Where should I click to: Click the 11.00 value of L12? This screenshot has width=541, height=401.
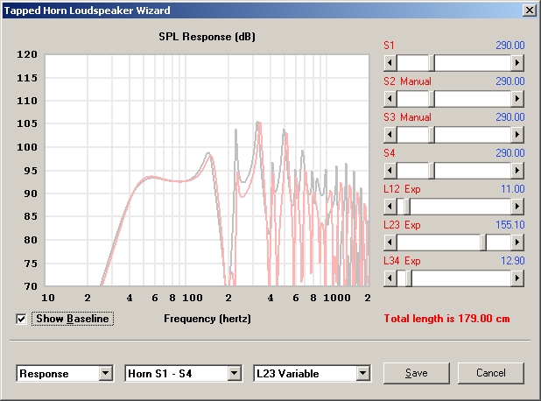click(512, 189)
